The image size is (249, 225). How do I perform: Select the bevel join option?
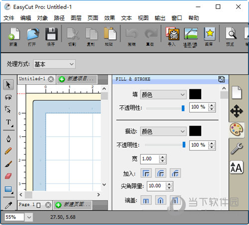[x=175, y=173]
